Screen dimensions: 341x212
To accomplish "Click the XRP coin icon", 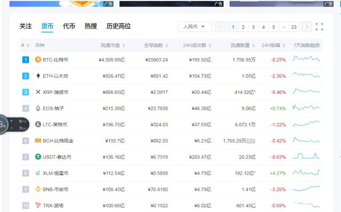I will coord(38,92).
